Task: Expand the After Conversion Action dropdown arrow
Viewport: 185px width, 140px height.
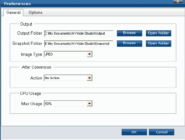Action: coord(89,78)
